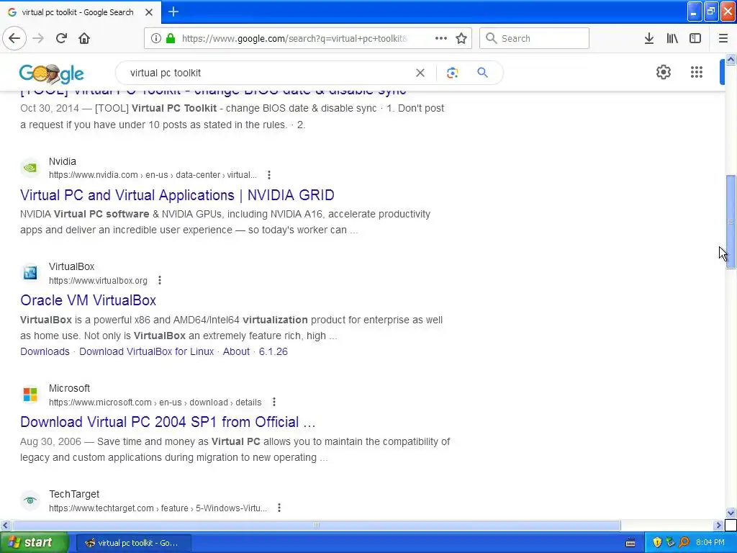Follow the VirtualBox Downloads sitelink
Viewport: 737px width, 553px height.
(45, 351)
